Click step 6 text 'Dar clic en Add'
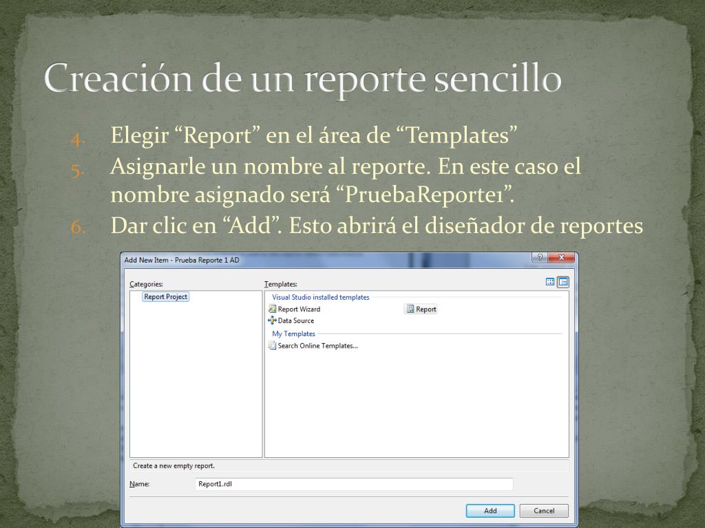Screen dimensions: 705x528 (x=377, y=225)
